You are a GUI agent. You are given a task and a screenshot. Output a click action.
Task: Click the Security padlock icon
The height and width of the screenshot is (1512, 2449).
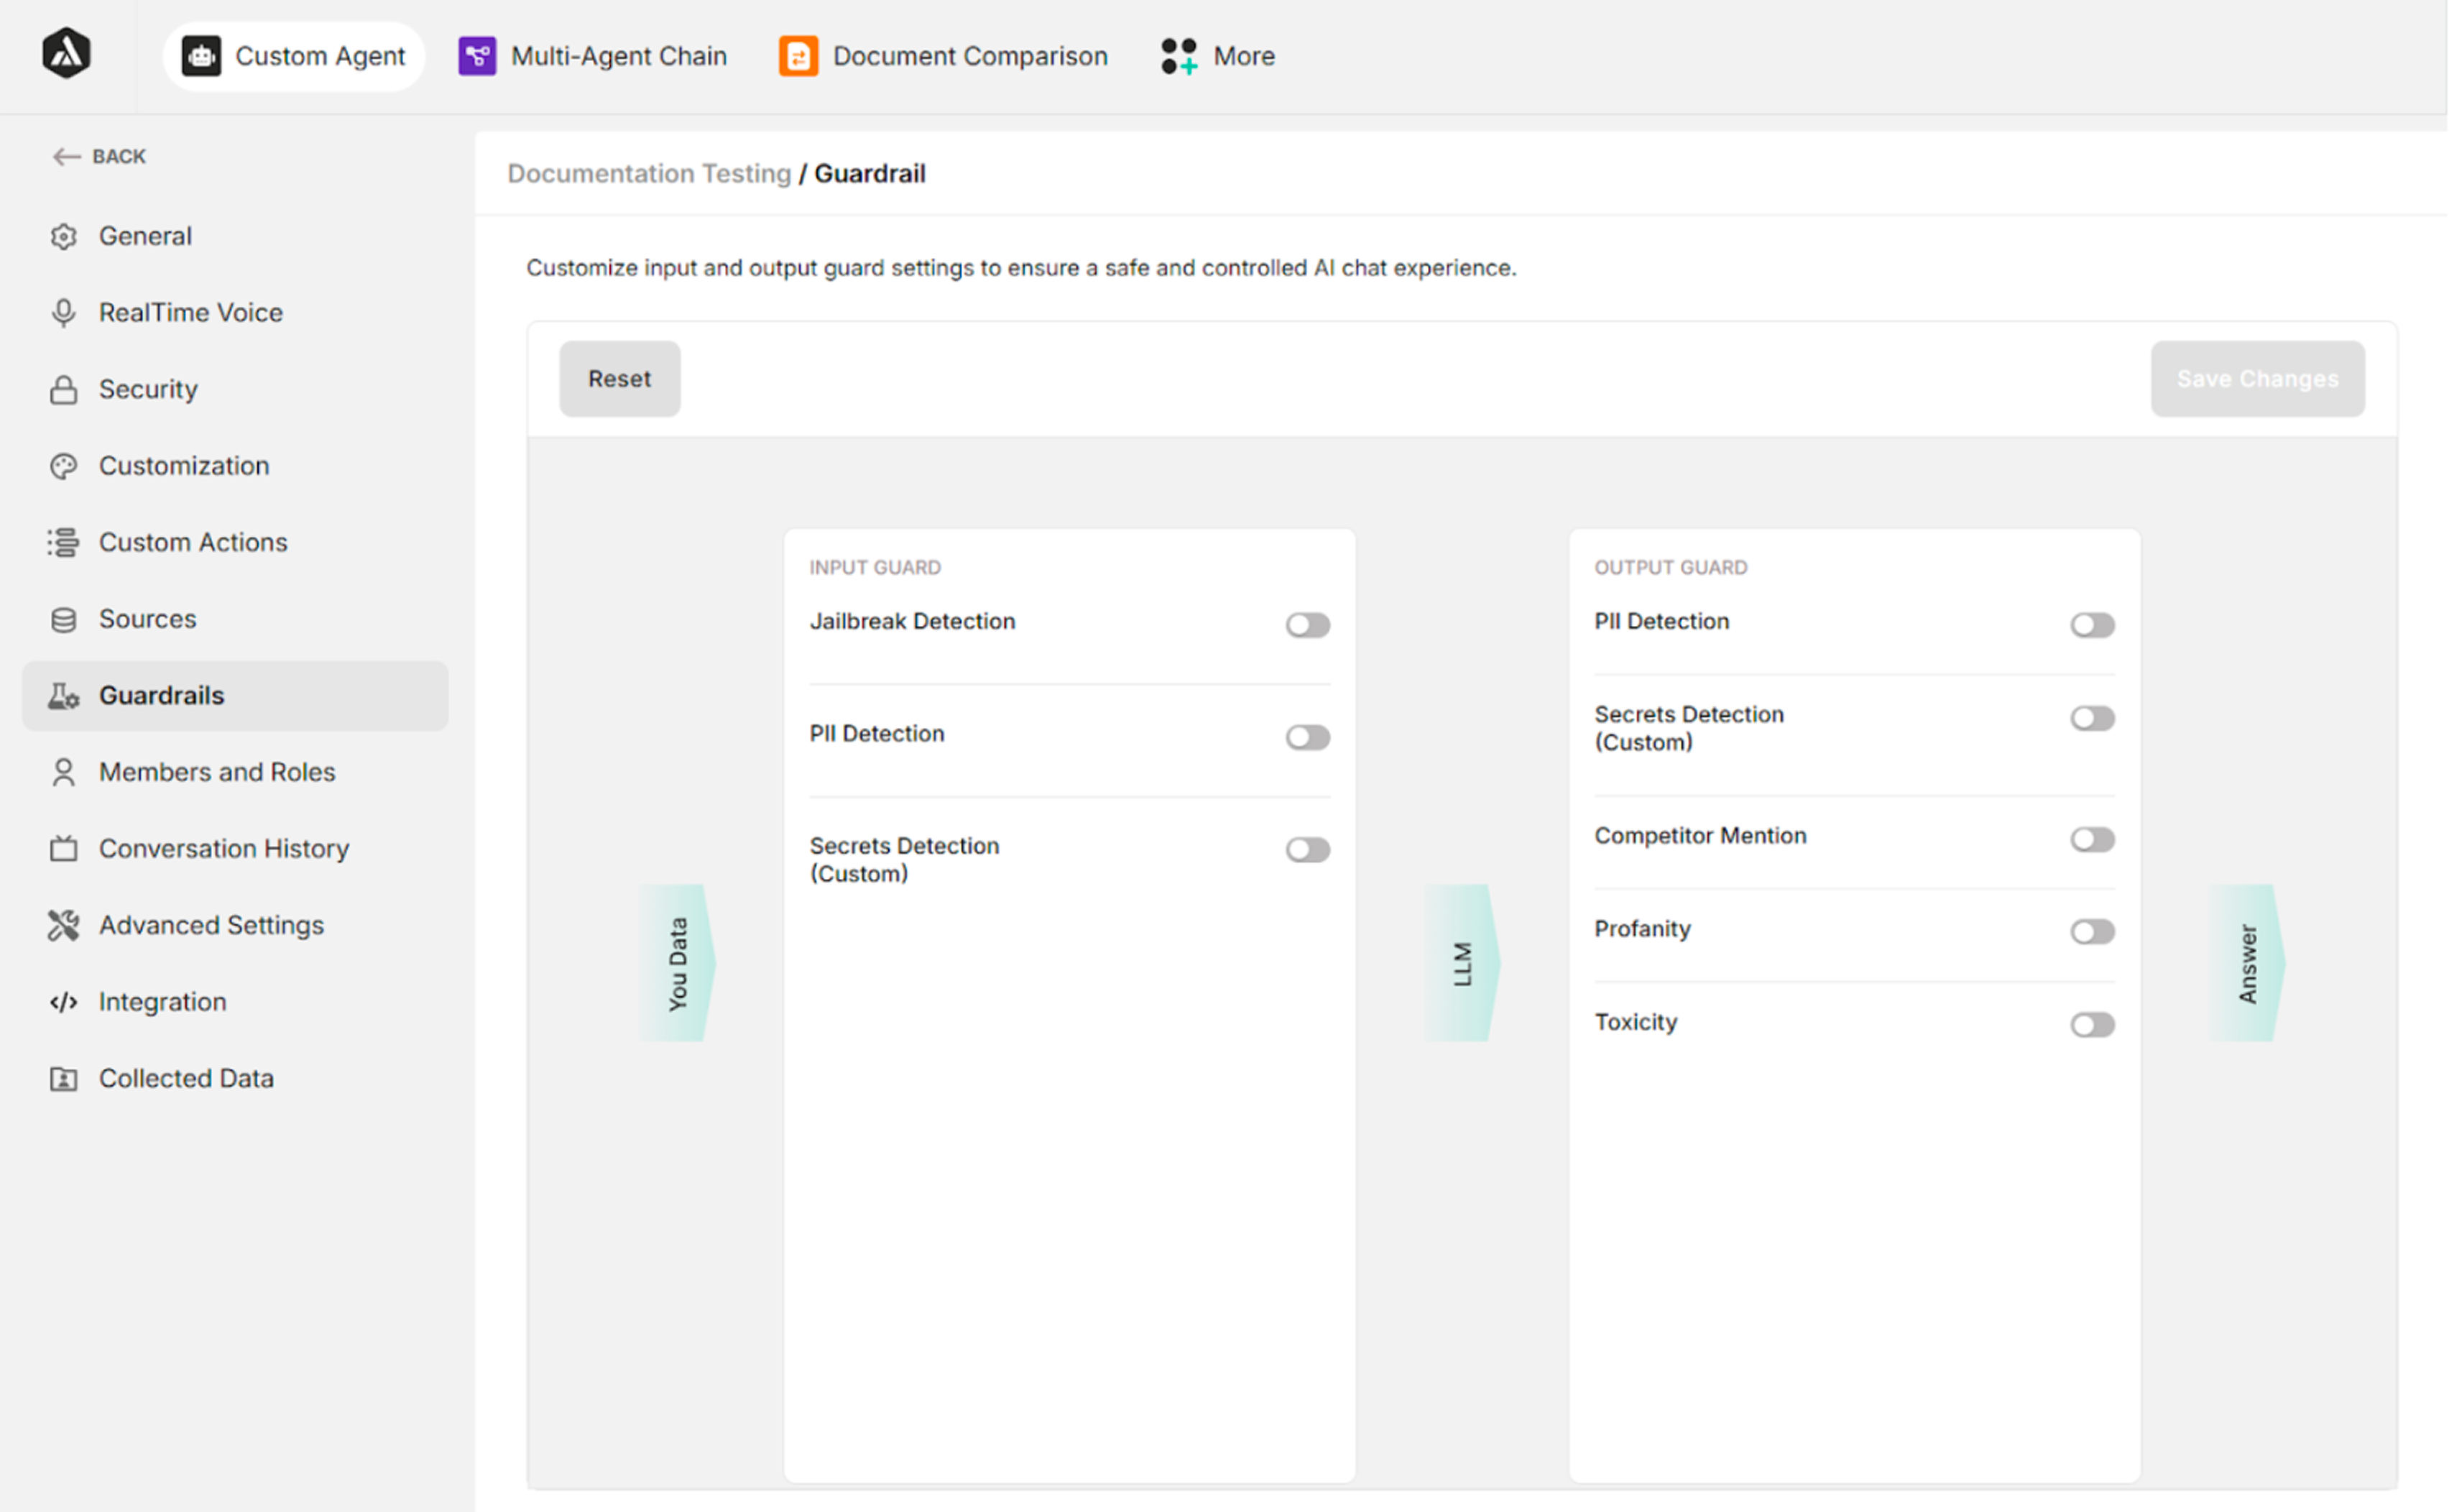point(63,389)
